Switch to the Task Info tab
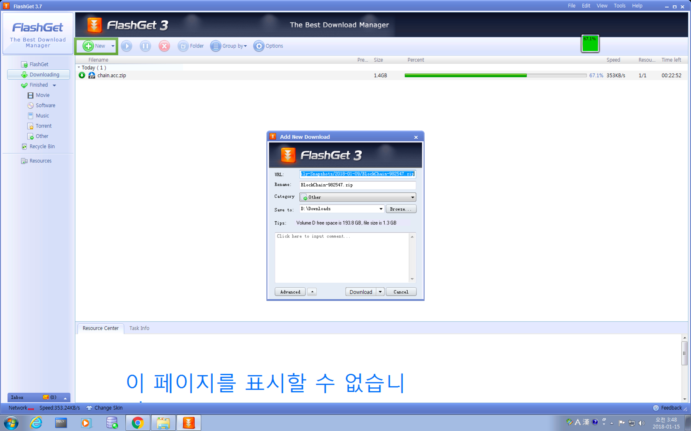This screenshot has width=691, height=431. pyautogui.click(x=139, y=328)
